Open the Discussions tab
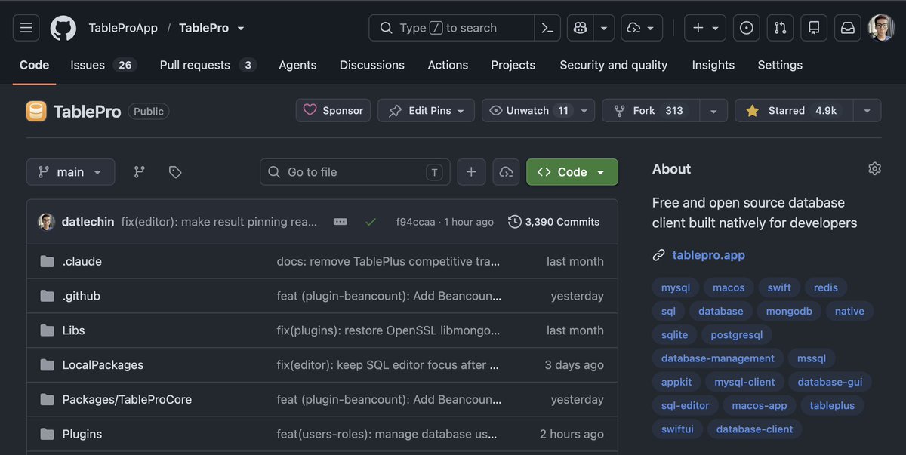The image size is (906, 455). pyautogui.click(x=372, y=65)
